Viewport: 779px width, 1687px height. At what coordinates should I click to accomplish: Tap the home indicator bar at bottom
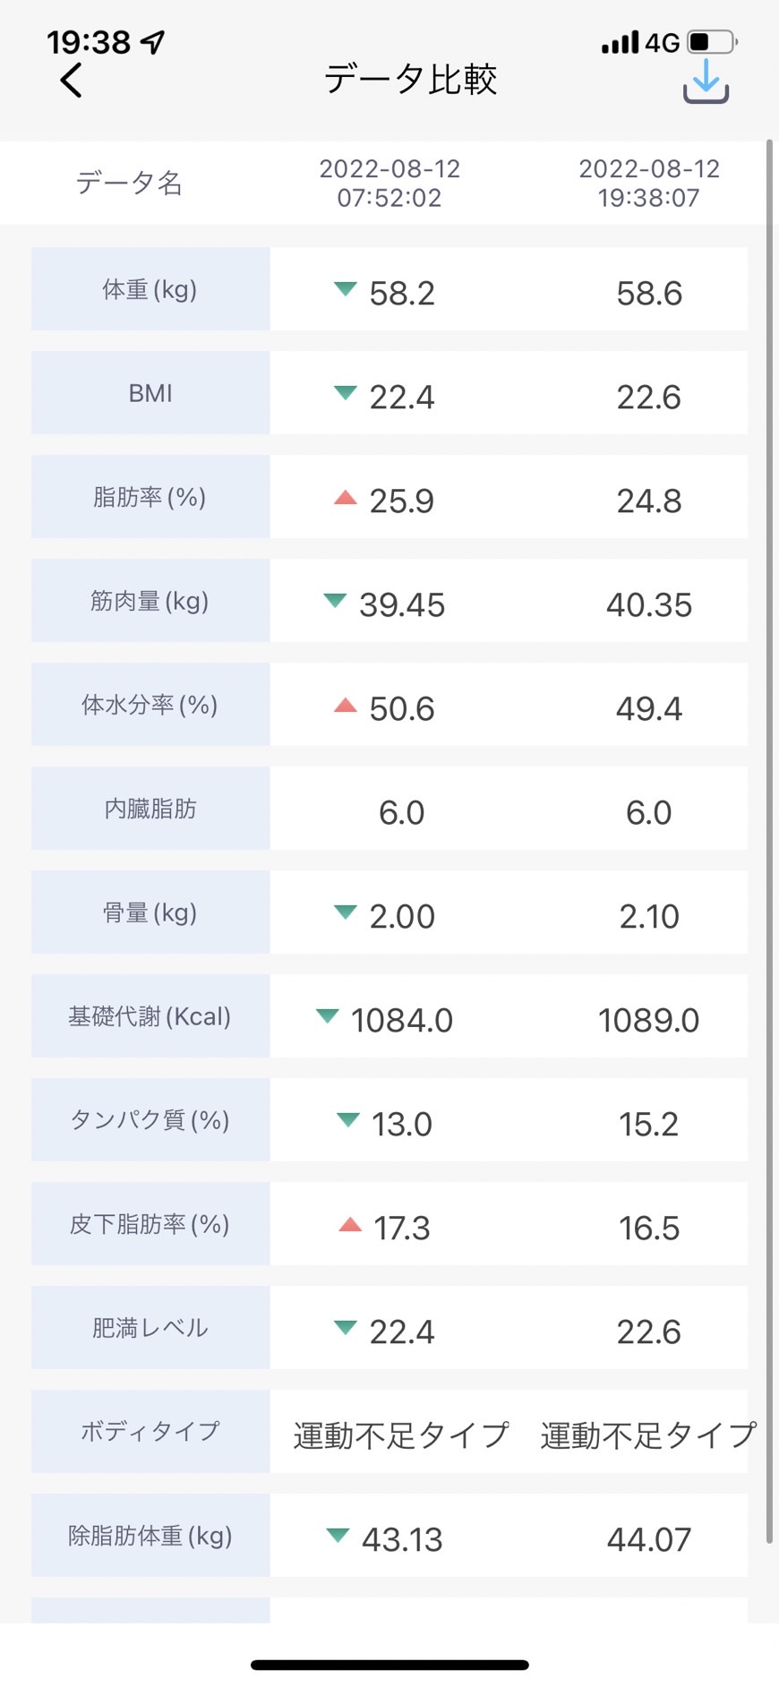[389, 1665]
